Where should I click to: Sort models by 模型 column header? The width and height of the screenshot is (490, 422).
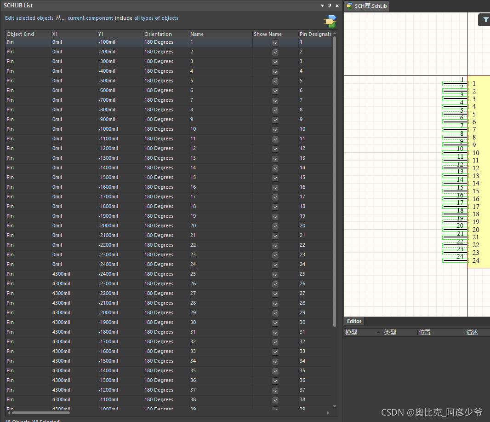pos(352,332)
